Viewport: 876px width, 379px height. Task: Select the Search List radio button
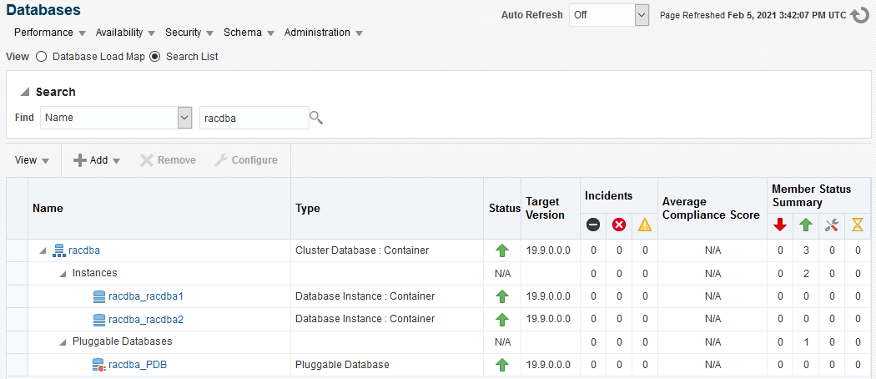coord(154,57)
